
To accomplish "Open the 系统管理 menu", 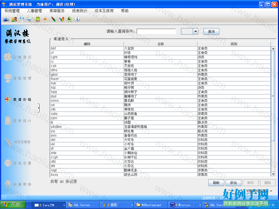I will tap(12, 11).
